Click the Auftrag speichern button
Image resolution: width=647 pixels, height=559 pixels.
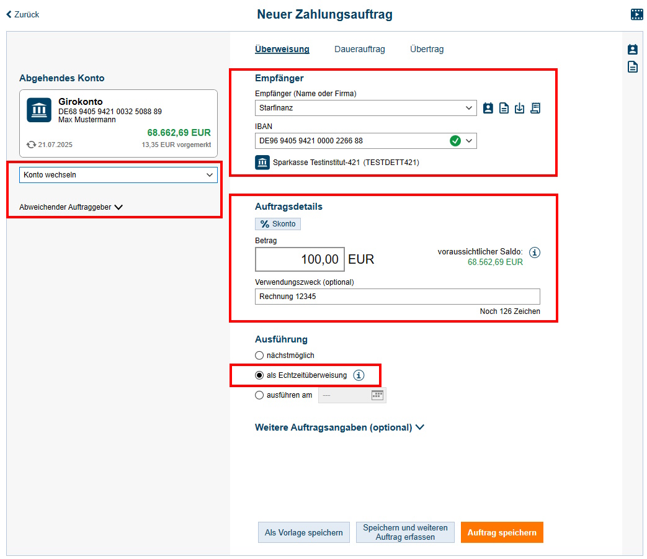[502, 532]
